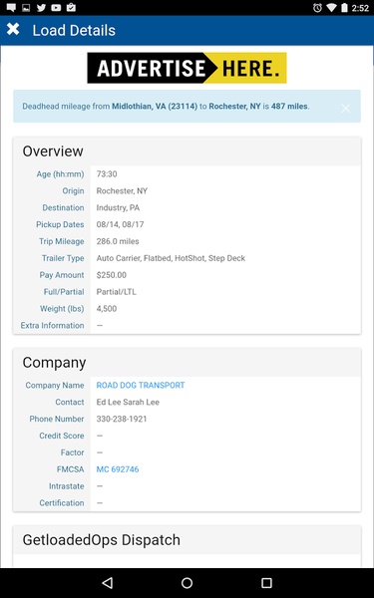The width and height of the screenshot is (374, 598).
Task: Select the pickup dates 08/14, 08/17
Action: (x=120, y=224)
